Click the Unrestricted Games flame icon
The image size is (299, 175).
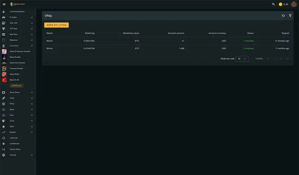pyautogui.click(x=3, y=12)
